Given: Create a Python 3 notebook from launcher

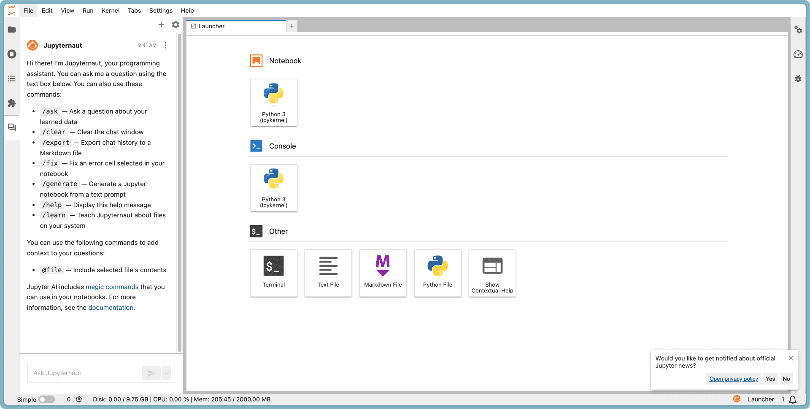Looking at the screenshot, I should pos(274,103).
